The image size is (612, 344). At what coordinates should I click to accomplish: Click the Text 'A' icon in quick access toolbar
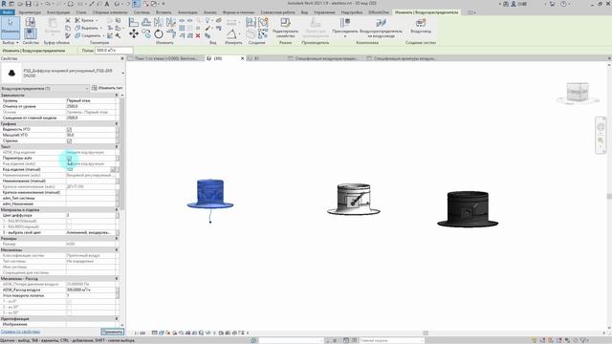(x=106, y=4)
